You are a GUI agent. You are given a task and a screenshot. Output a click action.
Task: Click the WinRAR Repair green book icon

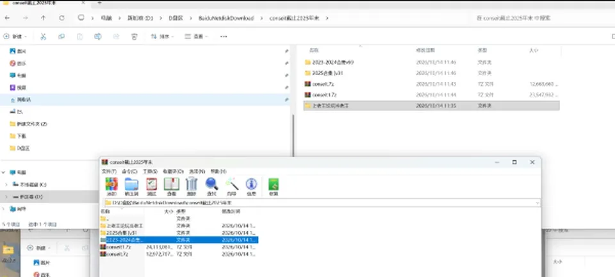(273, 185)
